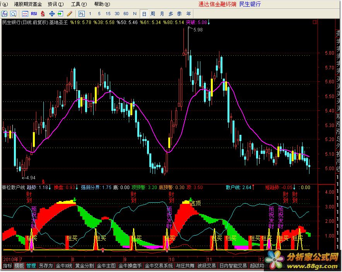Open the 港股期货基金 menu
The height and width of the screenshot is (272, 342).
pyautogui.click(x=28, y=4)
